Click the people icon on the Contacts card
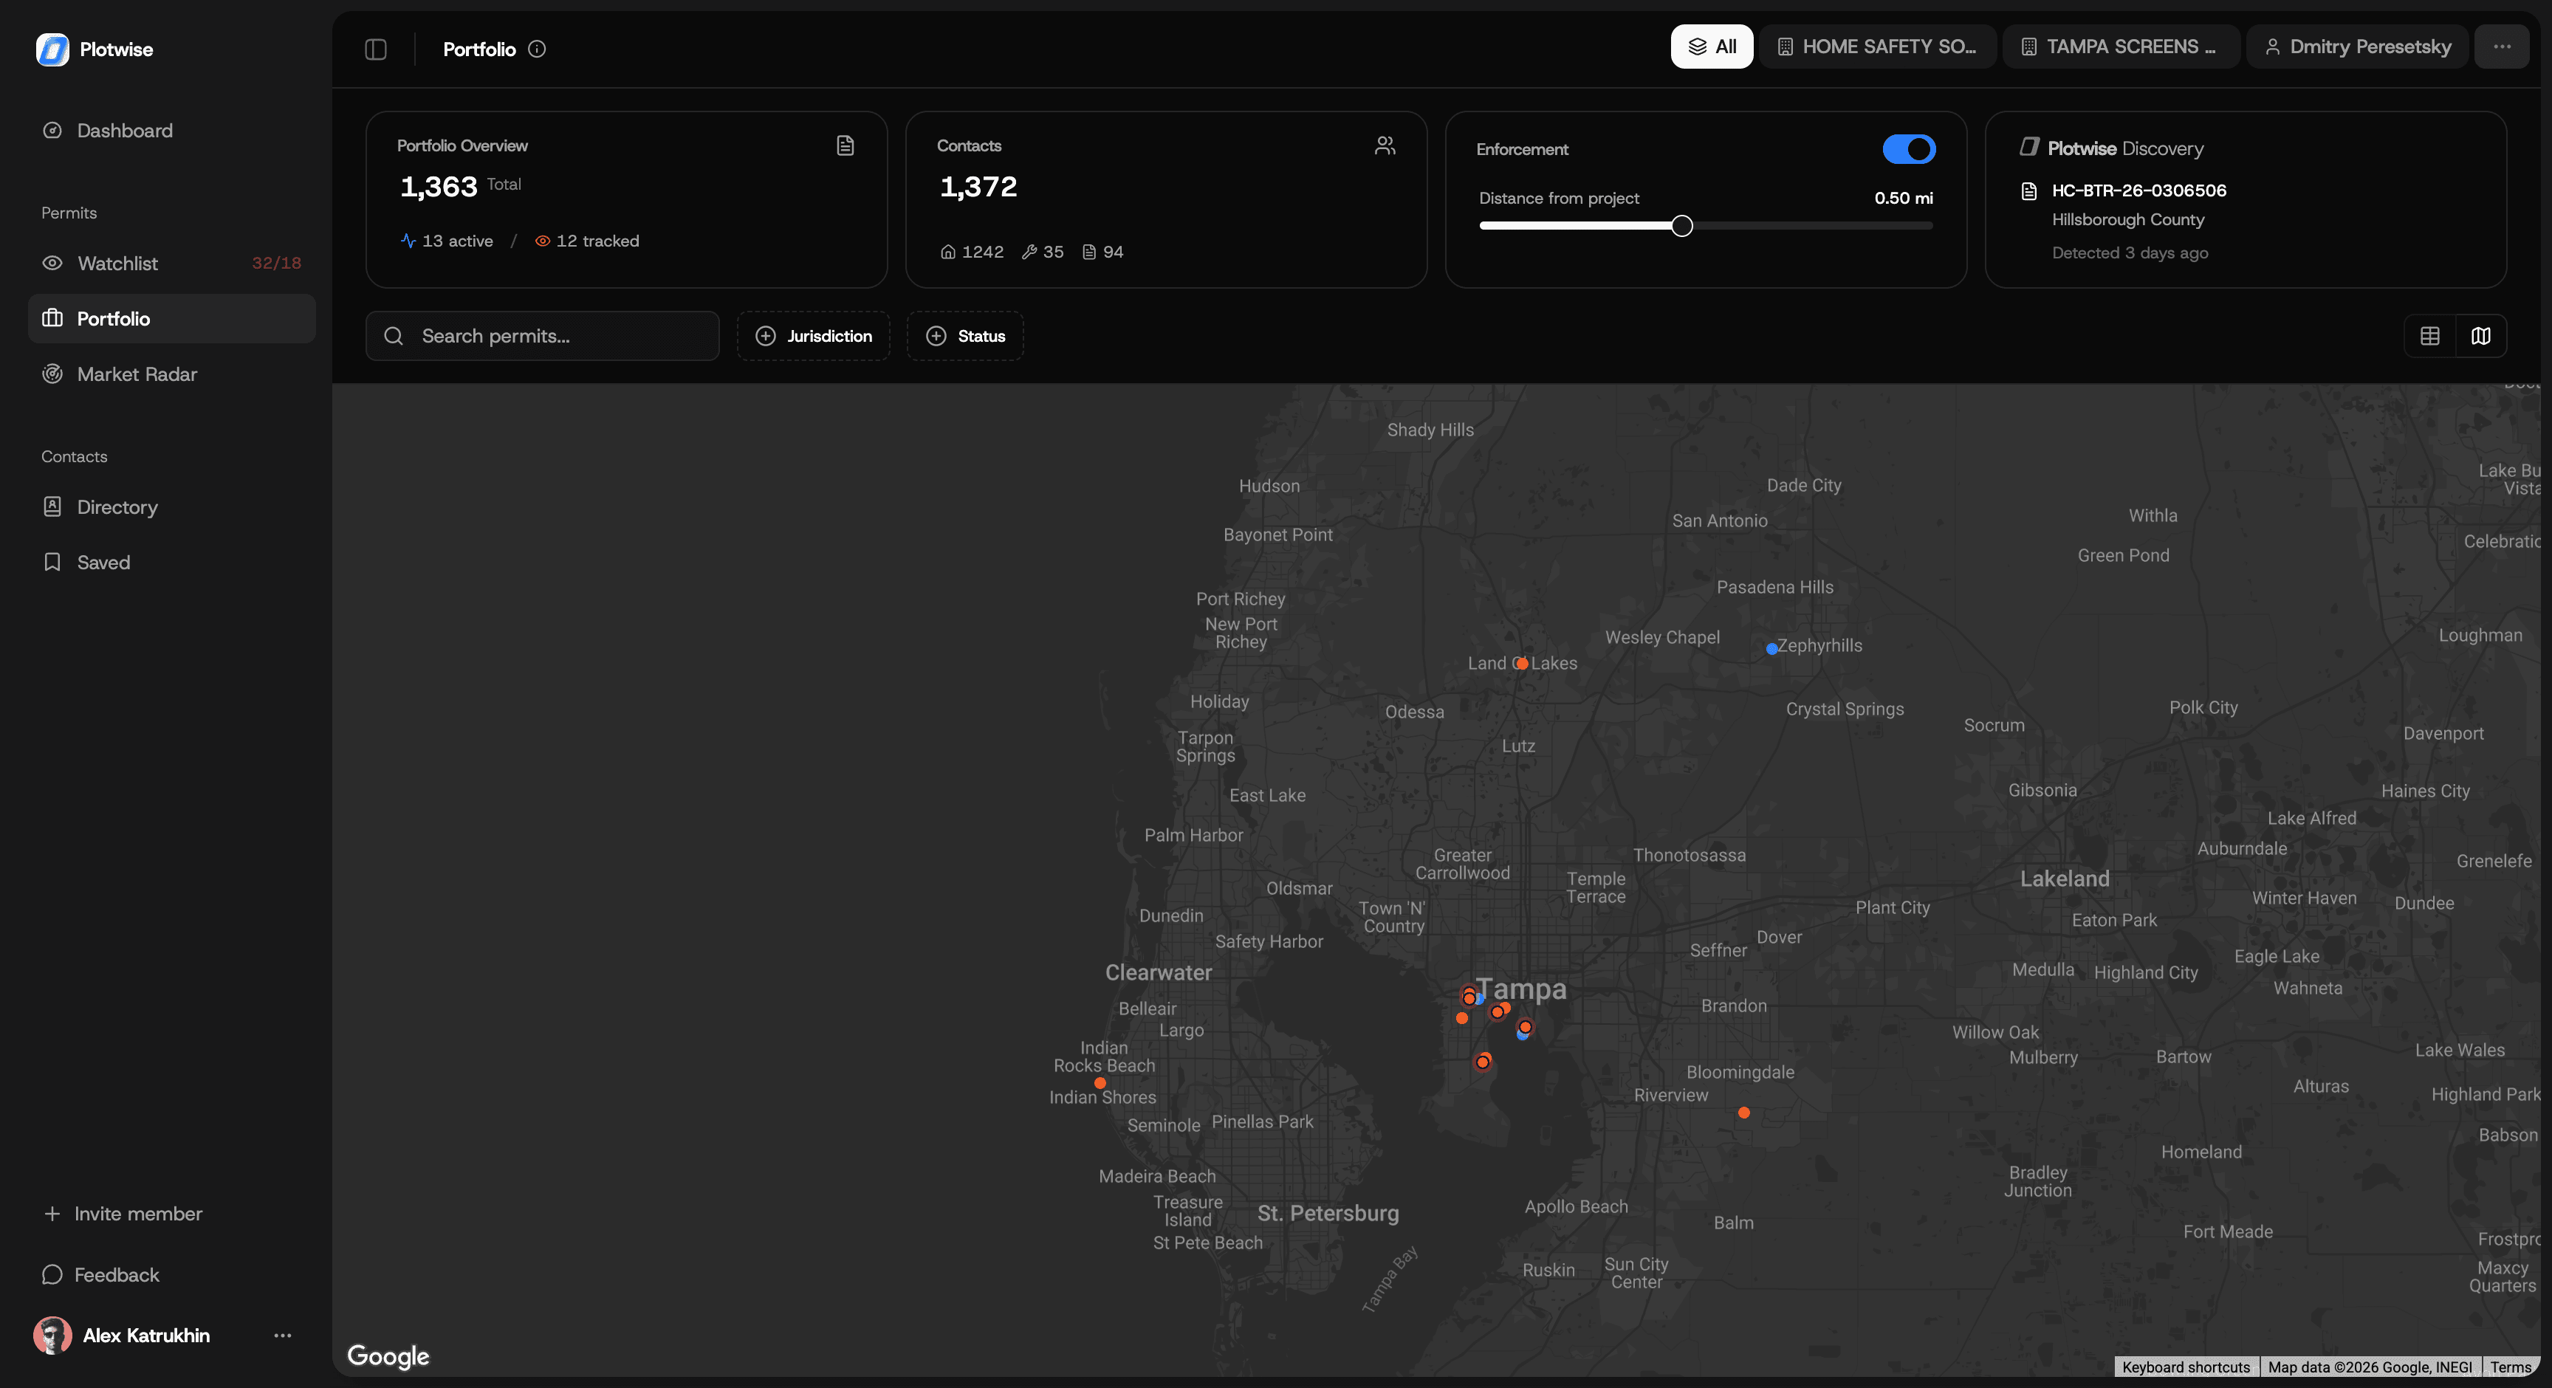This screenshot has width=2552, height=1388. pyautogui.click(x=1384, y=145)
